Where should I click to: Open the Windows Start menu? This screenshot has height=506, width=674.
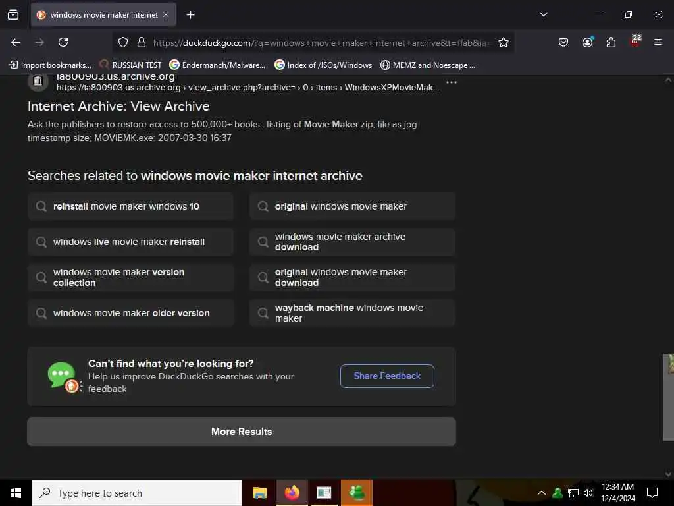click(16, 493)
